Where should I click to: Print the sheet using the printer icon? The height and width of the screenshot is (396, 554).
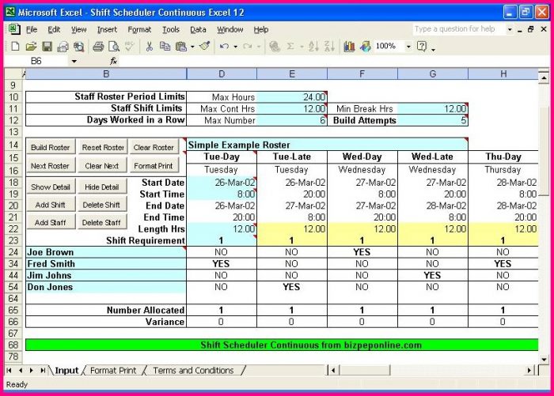point(98,46)
